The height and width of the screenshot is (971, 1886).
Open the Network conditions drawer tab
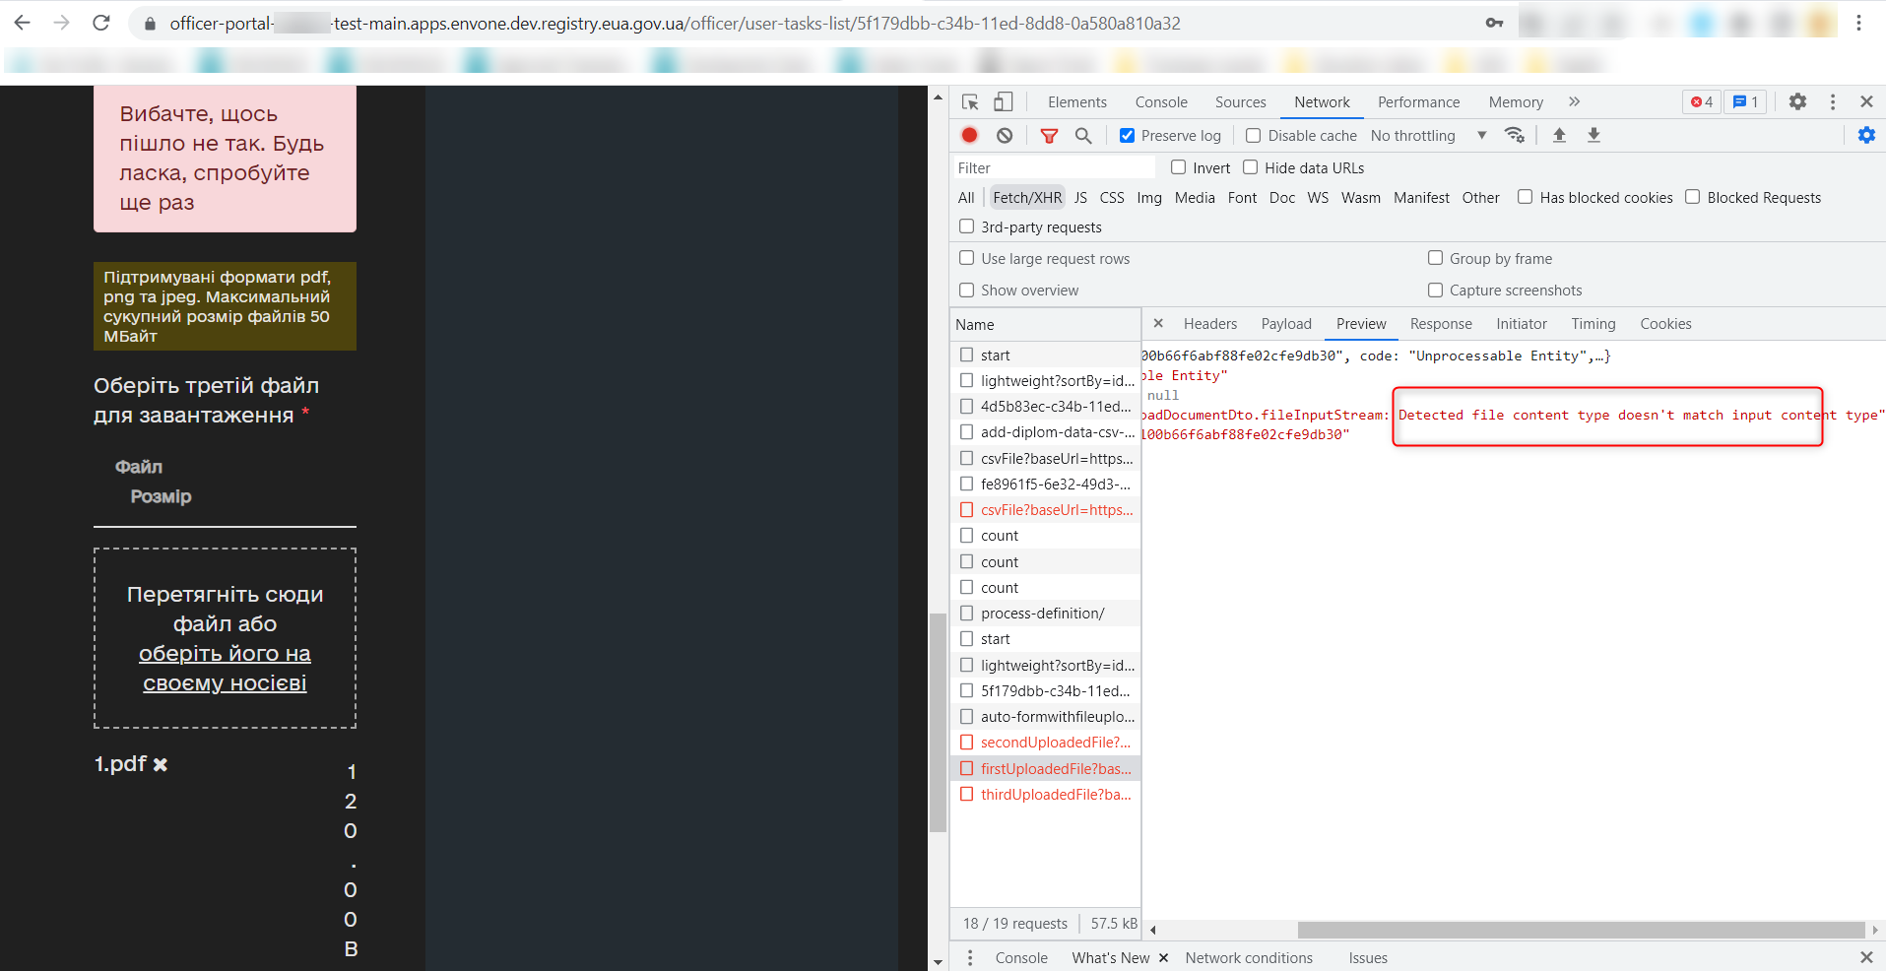click(x=1249, y=957)
